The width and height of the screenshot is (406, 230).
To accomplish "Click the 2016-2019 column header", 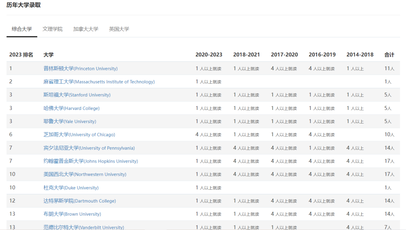I will pyautogui.click(x=322, y=55).
